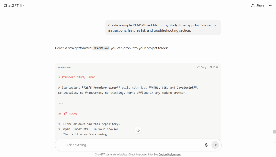The image size is (276, 157).
Task: Click the user message about README.md
Action: click(x=163, y=27)
